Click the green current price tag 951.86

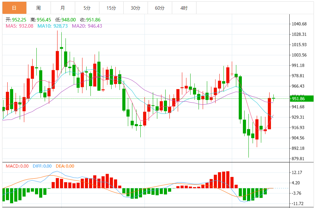tap(302, 99)
